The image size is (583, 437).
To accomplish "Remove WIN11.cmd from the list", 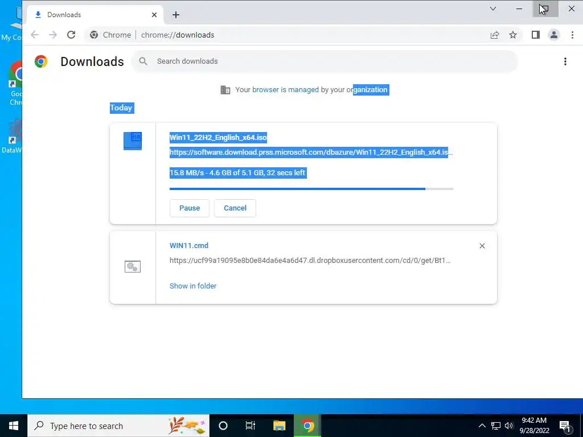I will 482,246.
